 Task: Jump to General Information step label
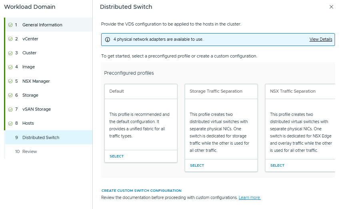point(42,25)
